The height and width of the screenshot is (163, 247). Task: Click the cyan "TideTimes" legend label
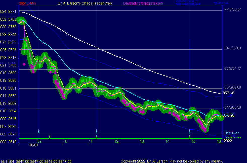pos(232,133)
